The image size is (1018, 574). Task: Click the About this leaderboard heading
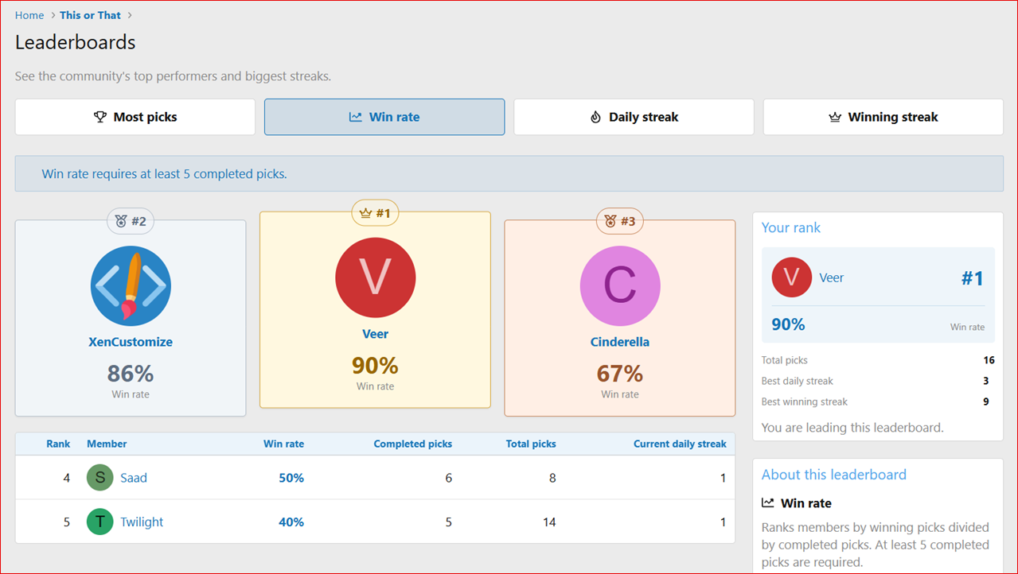[x=834, y=475]
